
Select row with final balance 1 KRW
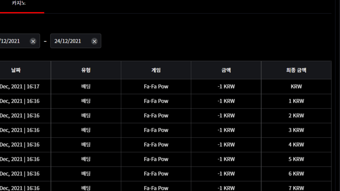coord(166,101)
